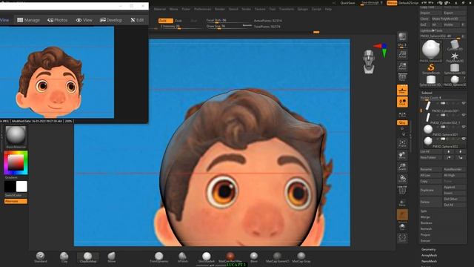Select the hPolish brush
This screenshot has width=474, height=267.
tap(183, 257)
